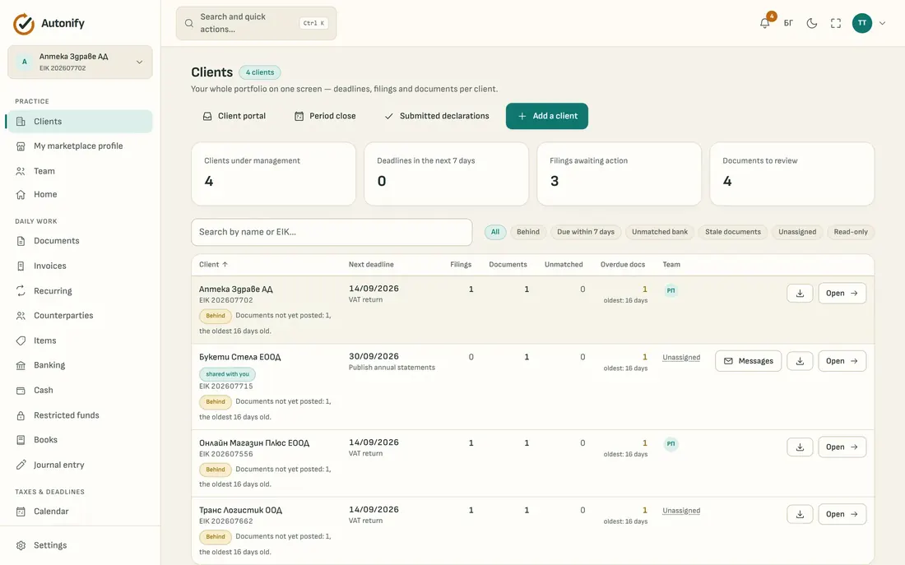Open Deadlines in the next 7 days card

[x=446, y=174]
